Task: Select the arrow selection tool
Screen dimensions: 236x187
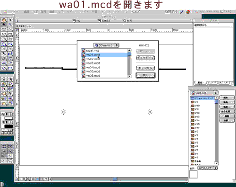Action: (x=10, y=20)
